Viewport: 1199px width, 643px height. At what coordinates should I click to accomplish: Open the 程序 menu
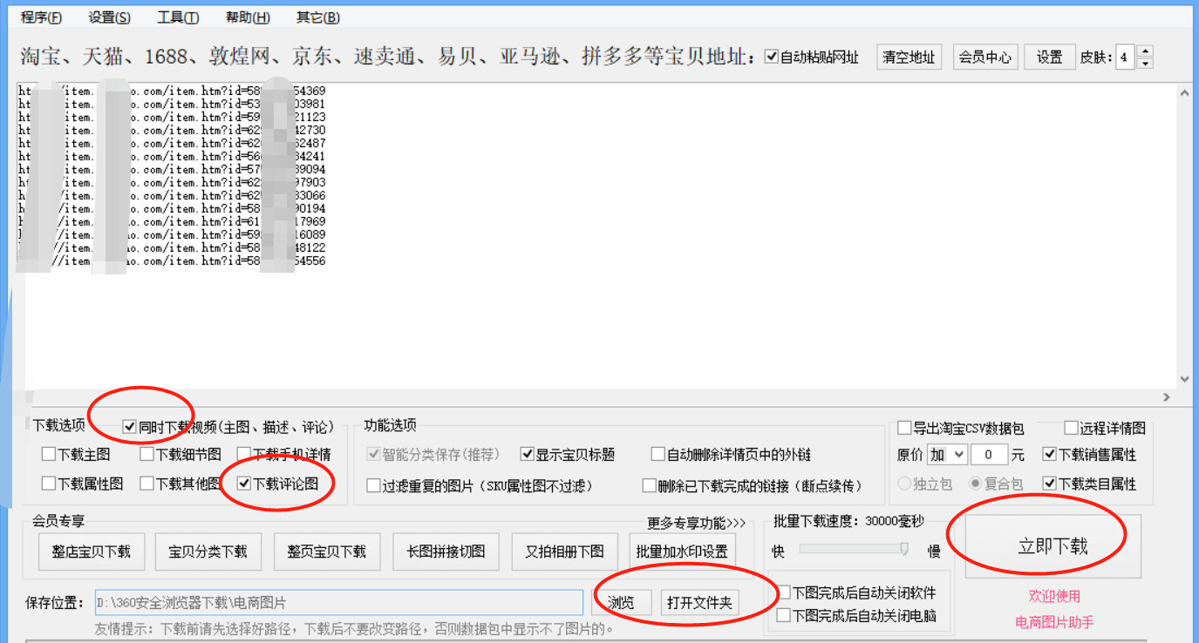(39, 17)
